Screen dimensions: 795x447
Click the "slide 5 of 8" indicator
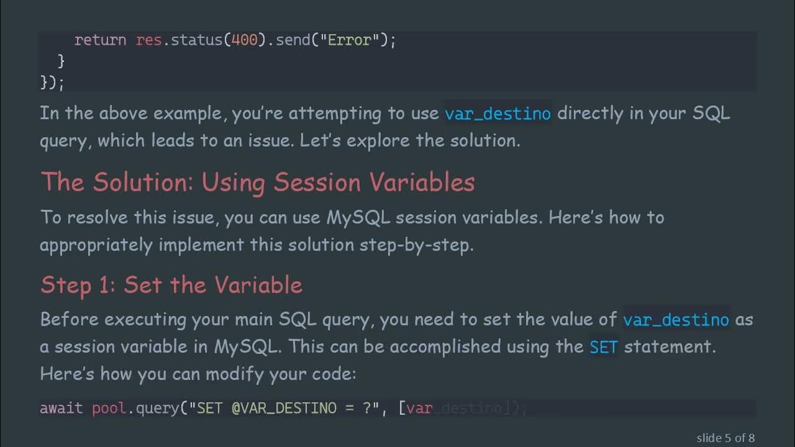tap(725, 438)
